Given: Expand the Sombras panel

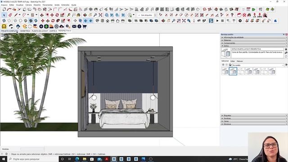Looking at the screenshot, I should coord(253,118).
